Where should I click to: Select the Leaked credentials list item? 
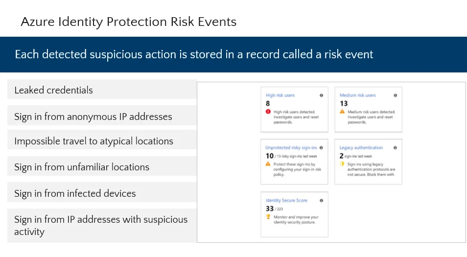pyautogui.click(x=102, y=90)
